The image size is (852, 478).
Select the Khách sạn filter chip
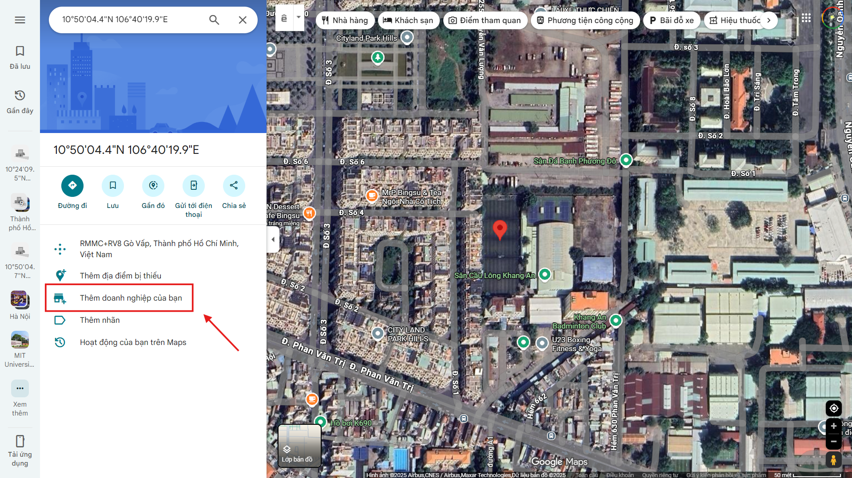pos(408,20)
